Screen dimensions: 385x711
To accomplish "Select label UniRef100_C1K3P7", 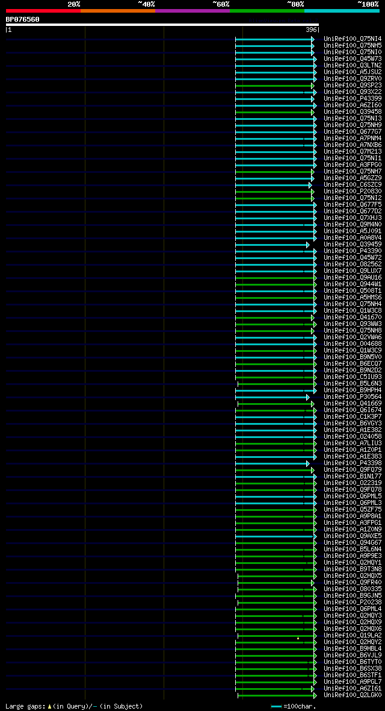I will point(353,417).
